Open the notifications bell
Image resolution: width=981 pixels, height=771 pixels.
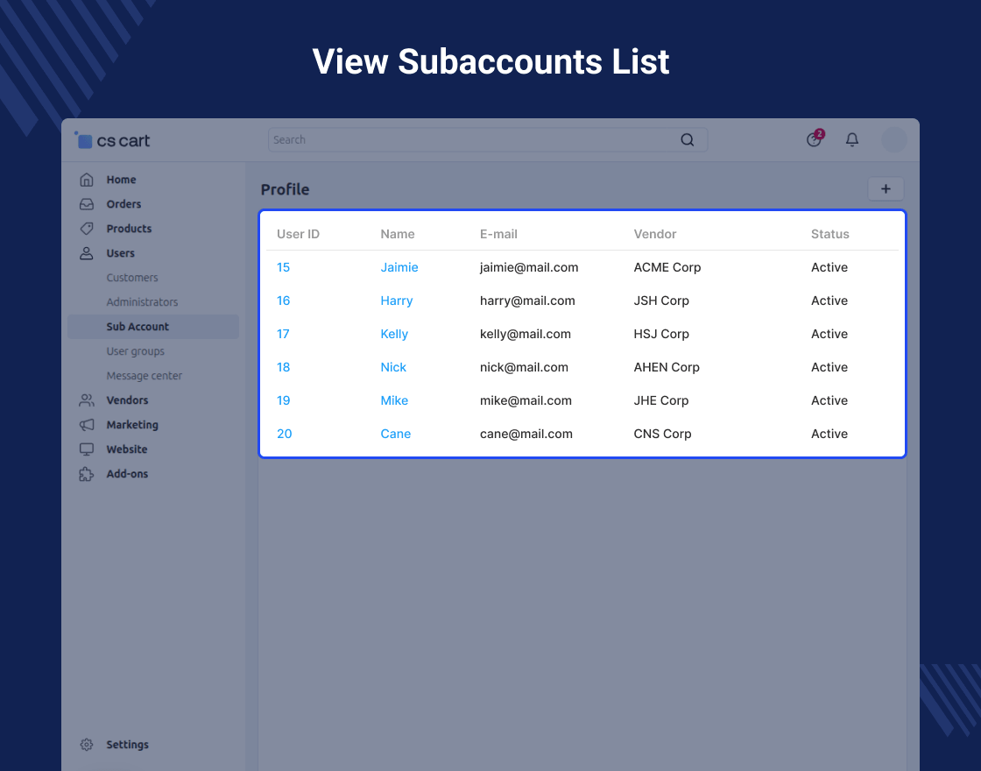point(852,139)
